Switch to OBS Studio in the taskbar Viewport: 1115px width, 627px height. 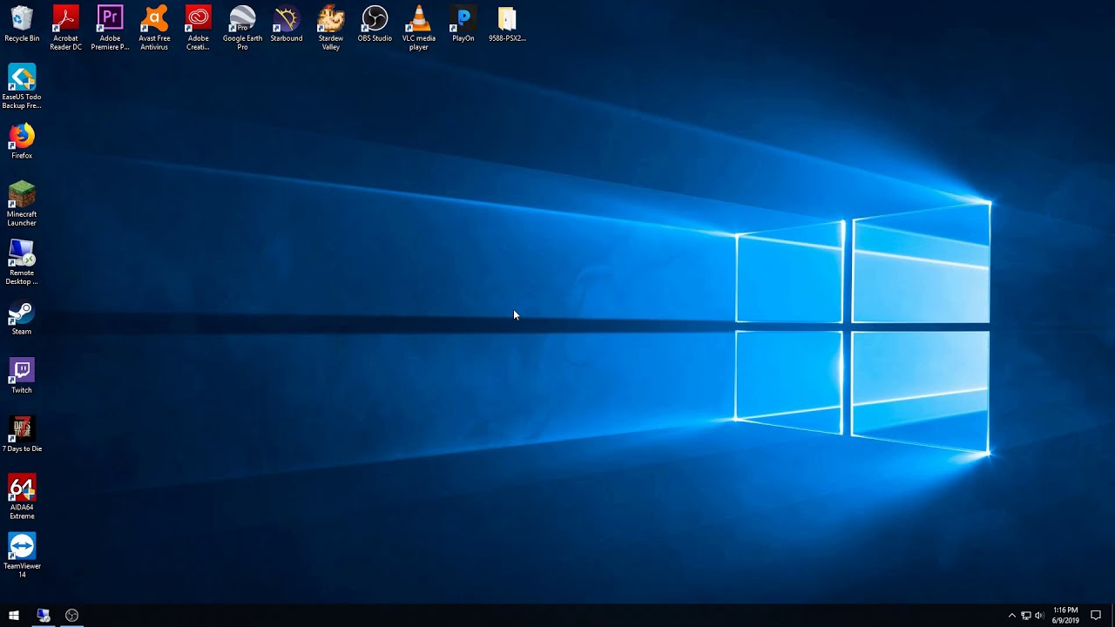[x=72, y=616]
